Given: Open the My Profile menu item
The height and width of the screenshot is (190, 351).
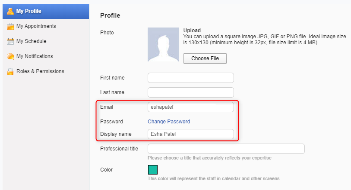Looking at the screenshot, I should [x=46, y=11].
